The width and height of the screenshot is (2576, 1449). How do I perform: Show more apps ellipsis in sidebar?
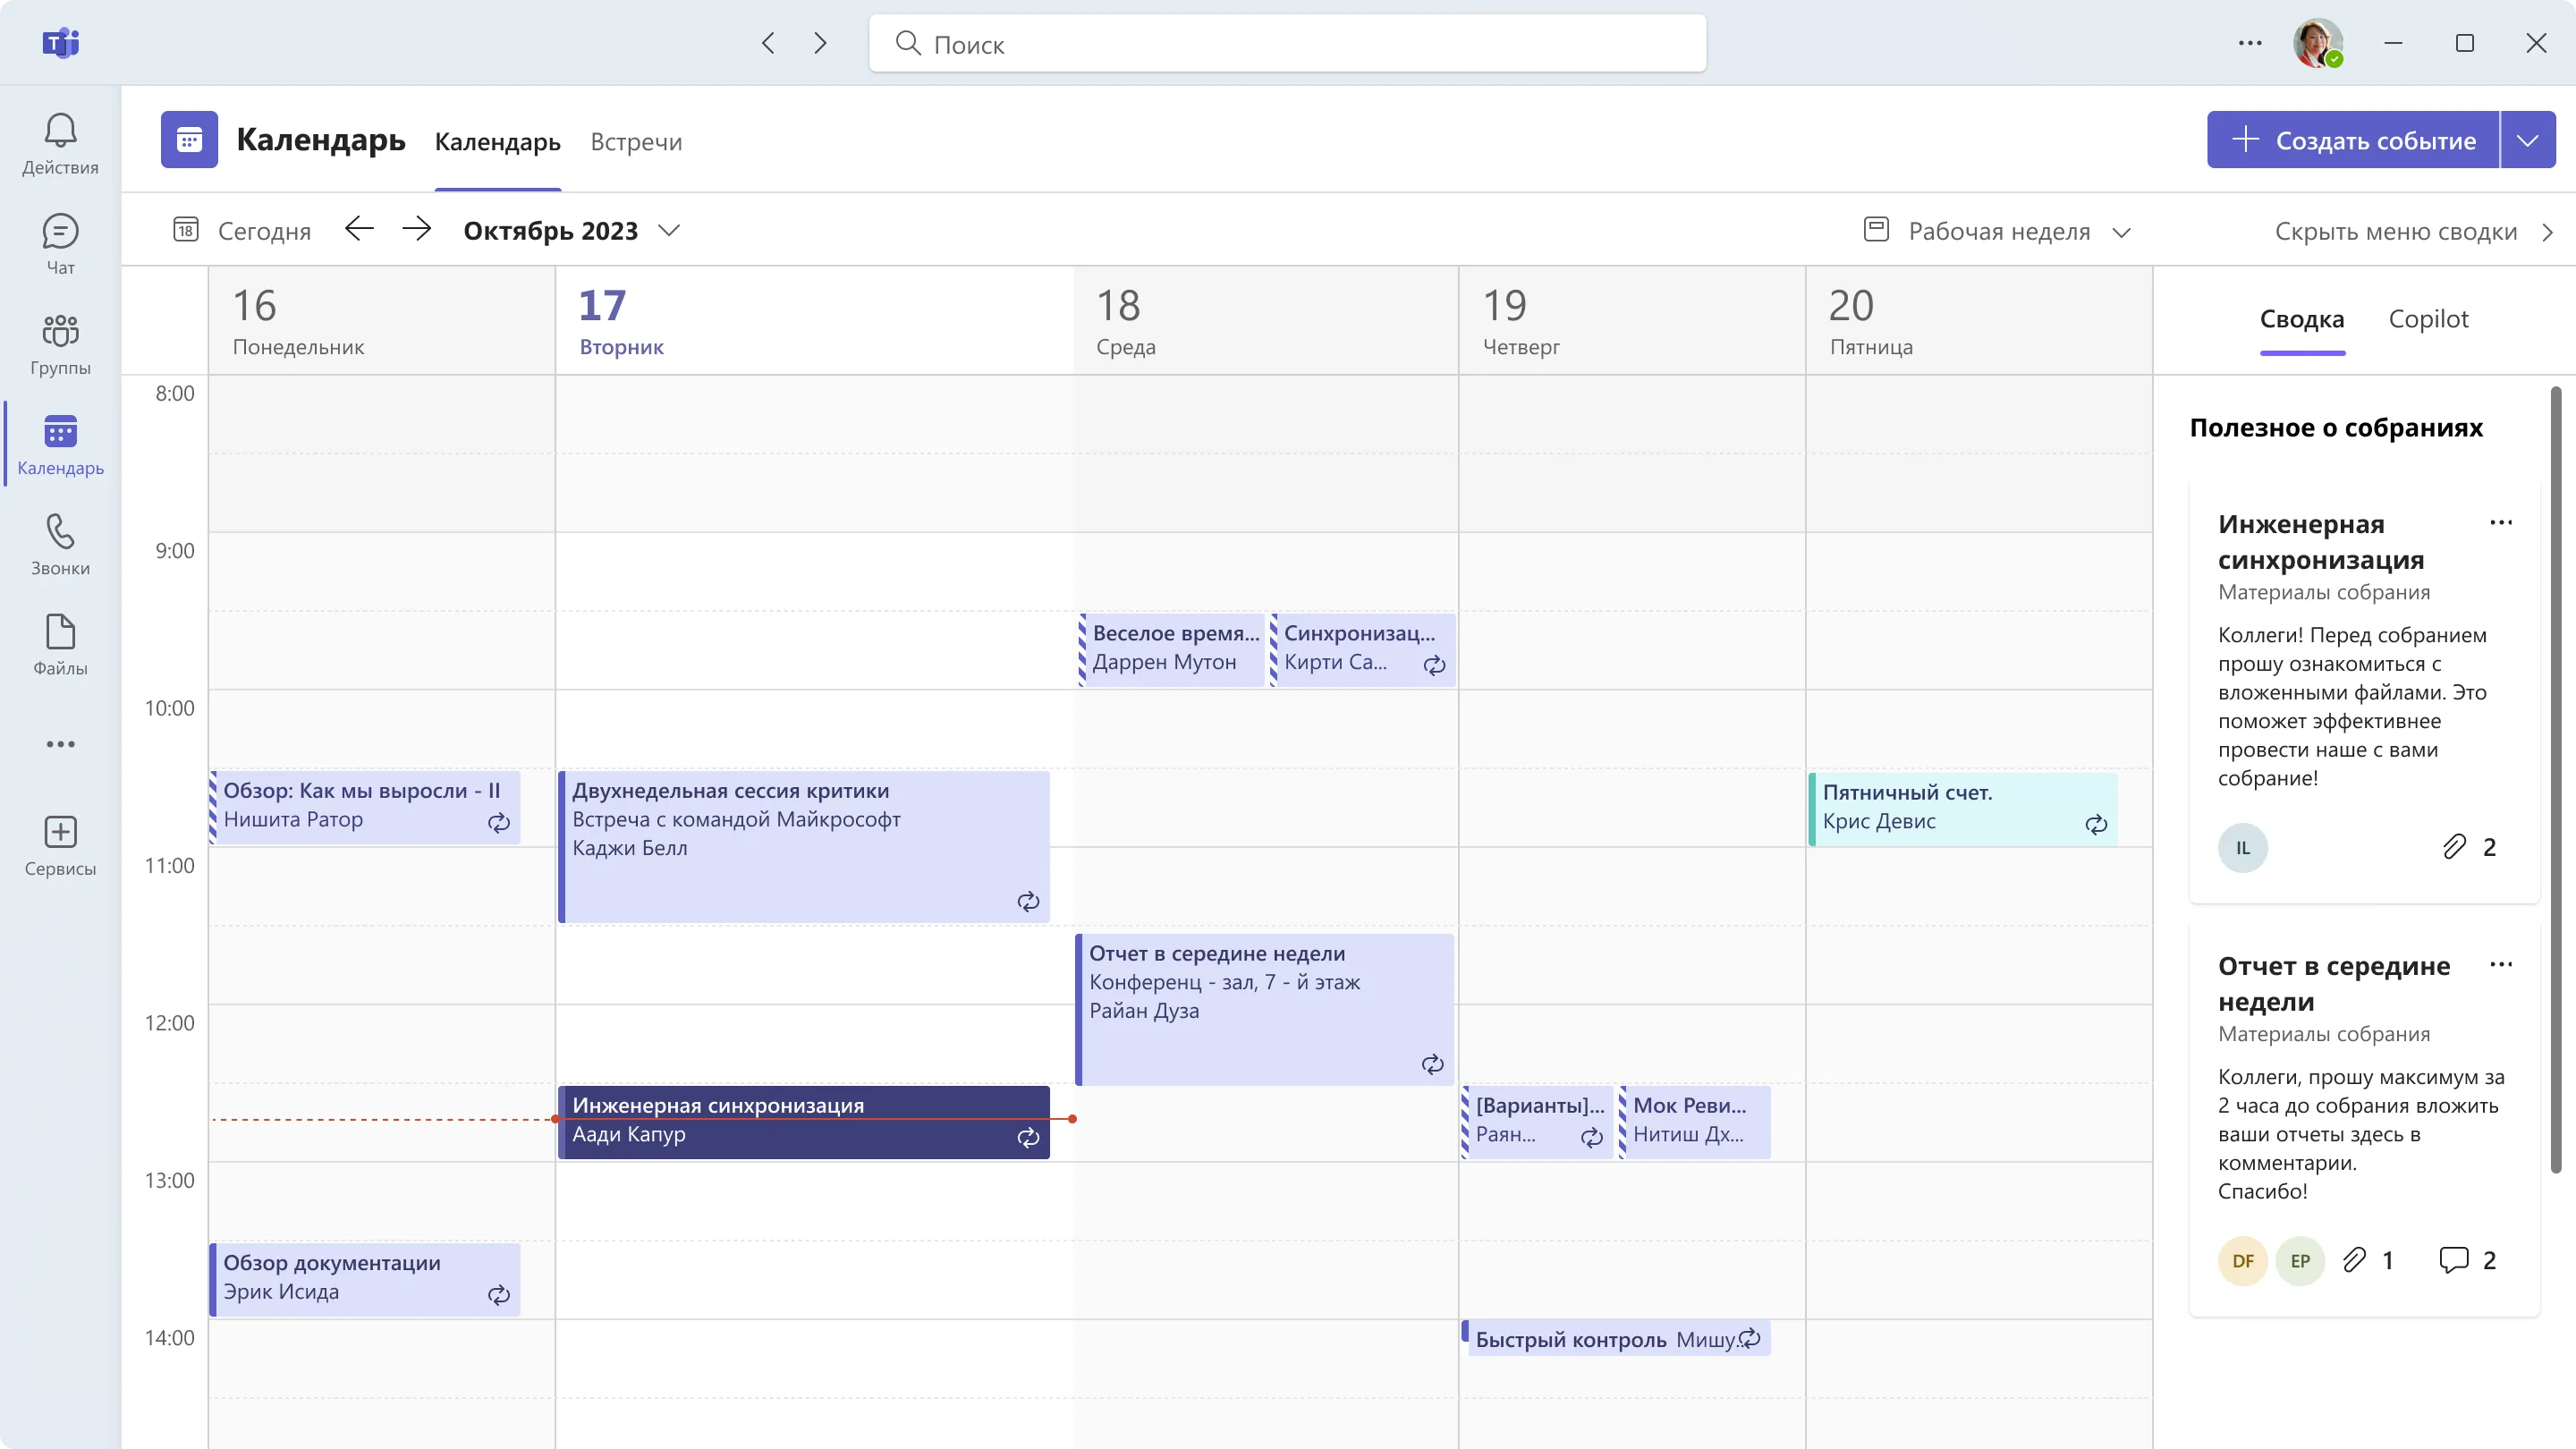point(60,744)
